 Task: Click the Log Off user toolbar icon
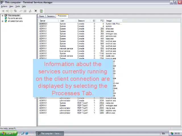click(30, 11)
